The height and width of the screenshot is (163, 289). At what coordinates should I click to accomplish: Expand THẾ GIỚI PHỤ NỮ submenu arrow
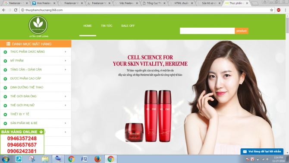66,105
